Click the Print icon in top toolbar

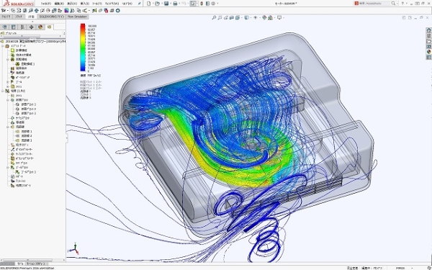(x=175, y=4)
